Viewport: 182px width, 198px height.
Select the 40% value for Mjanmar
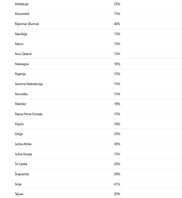pyautogui.click(x=117, y=24)
